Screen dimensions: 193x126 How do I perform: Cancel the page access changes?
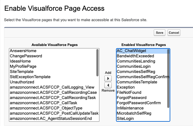coord(174,33)
